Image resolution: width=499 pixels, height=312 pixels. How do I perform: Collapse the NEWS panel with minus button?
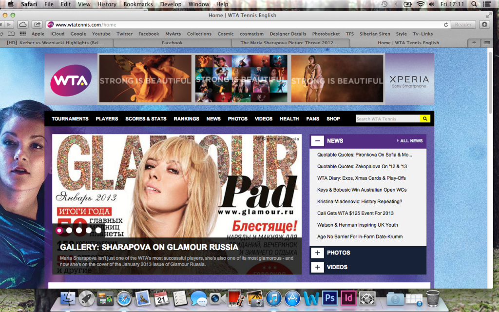317,141
